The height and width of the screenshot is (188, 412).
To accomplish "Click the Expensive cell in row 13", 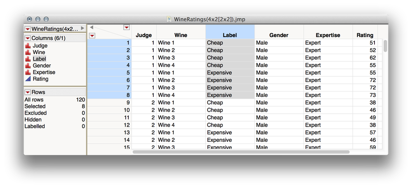I will tap(230, 133).
